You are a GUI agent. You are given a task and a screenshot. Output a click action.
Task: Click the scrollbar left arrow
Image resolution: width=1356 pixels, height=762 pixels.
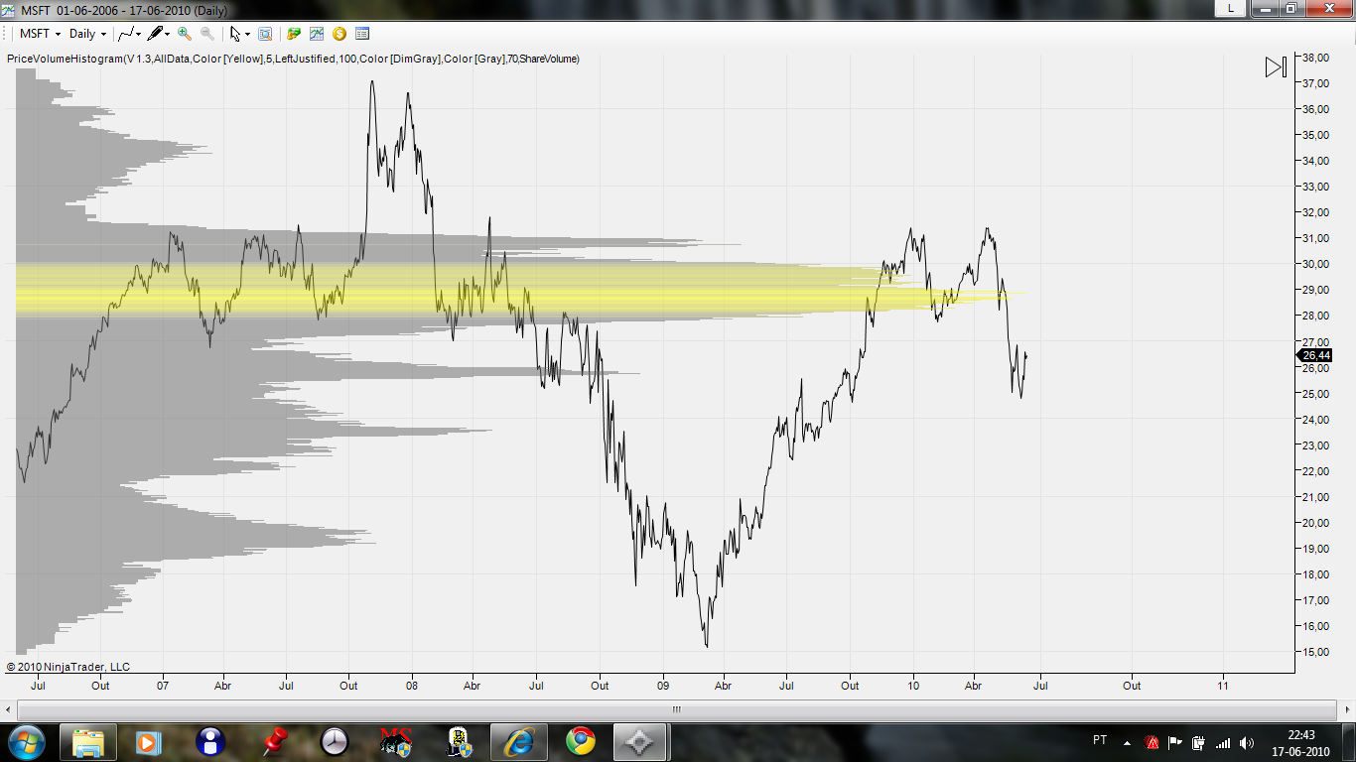[9, 709]
